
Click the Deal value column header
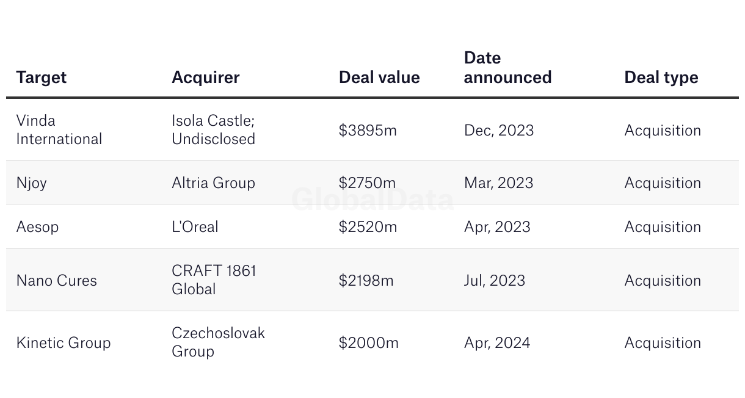(x=379, y=78)
